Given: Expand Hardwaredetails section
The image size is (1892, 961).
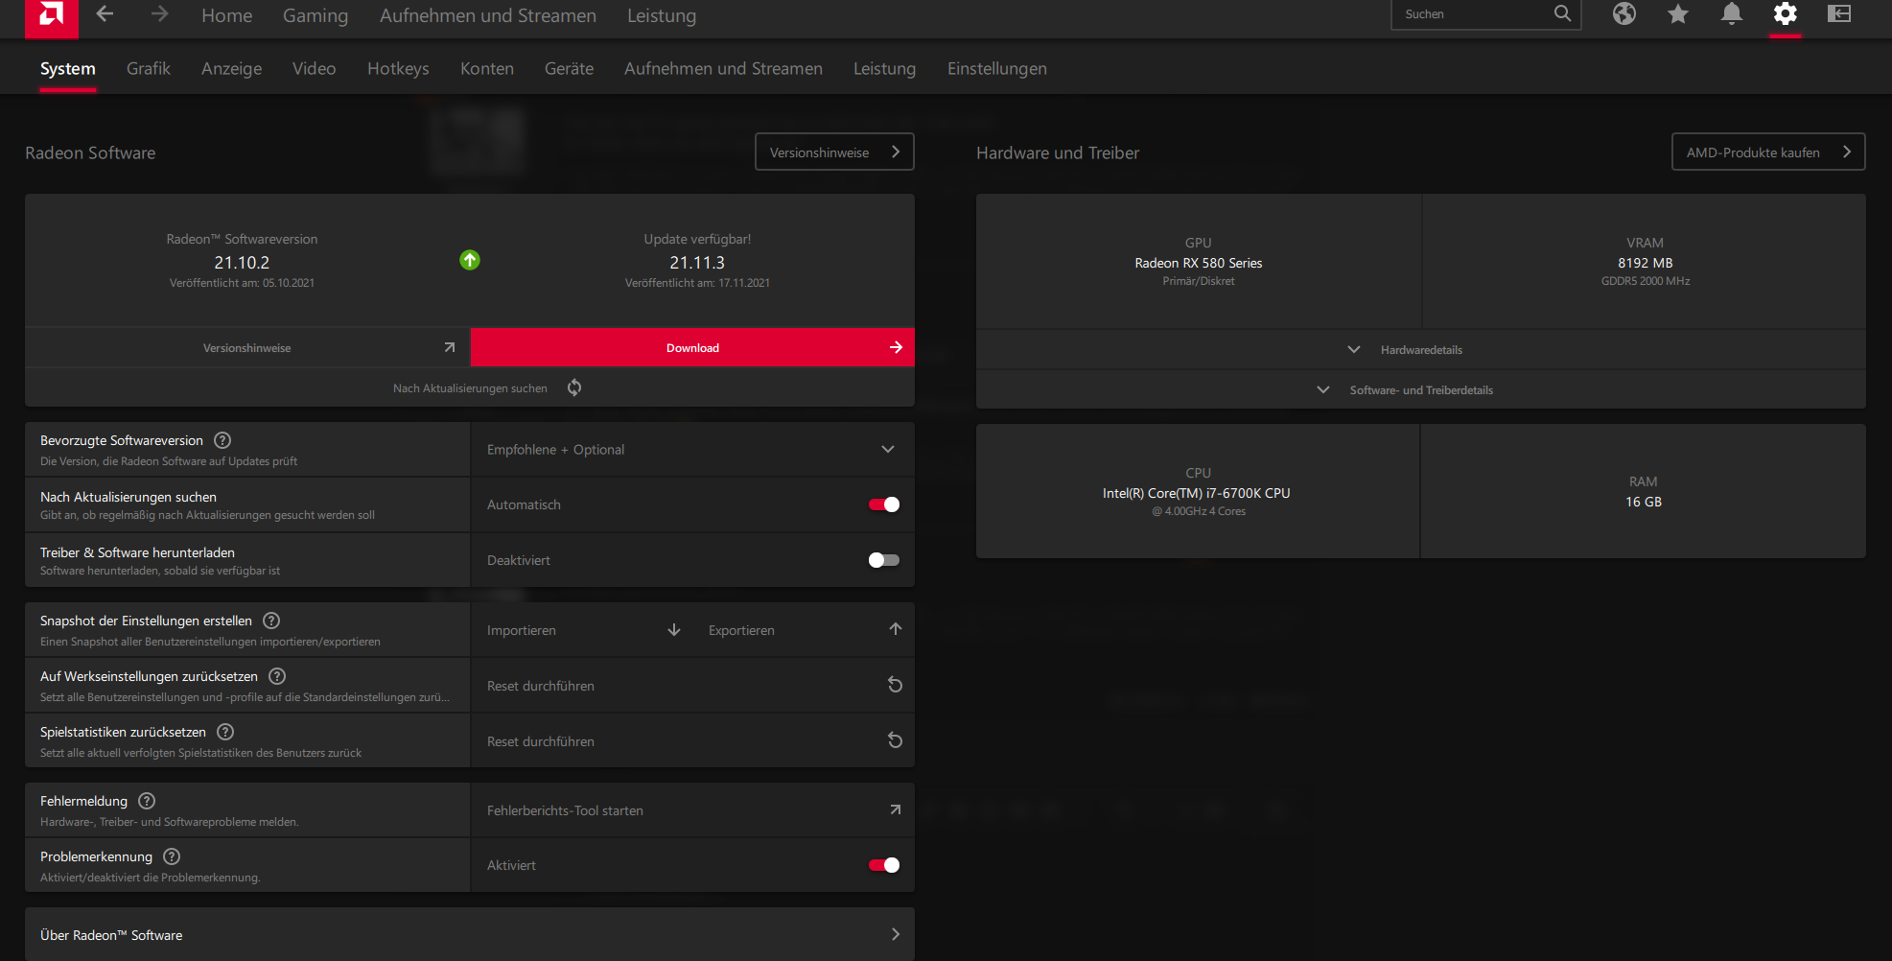Looking at the screenshot, I should [x=1421, y=349].
